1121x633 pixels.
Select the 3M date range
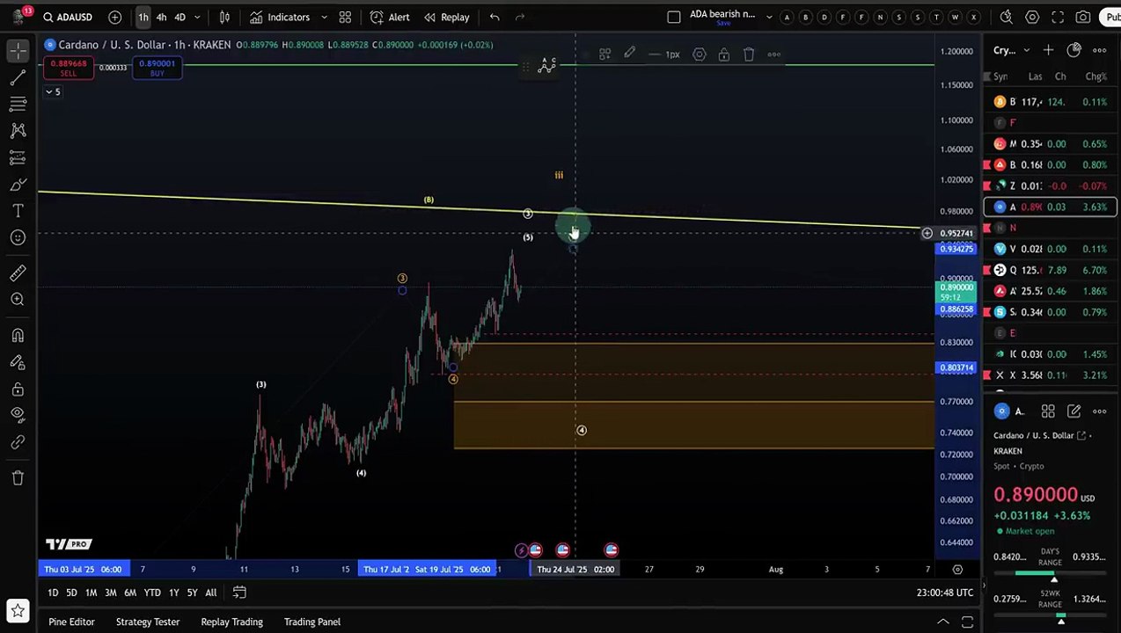coord(111,593)
